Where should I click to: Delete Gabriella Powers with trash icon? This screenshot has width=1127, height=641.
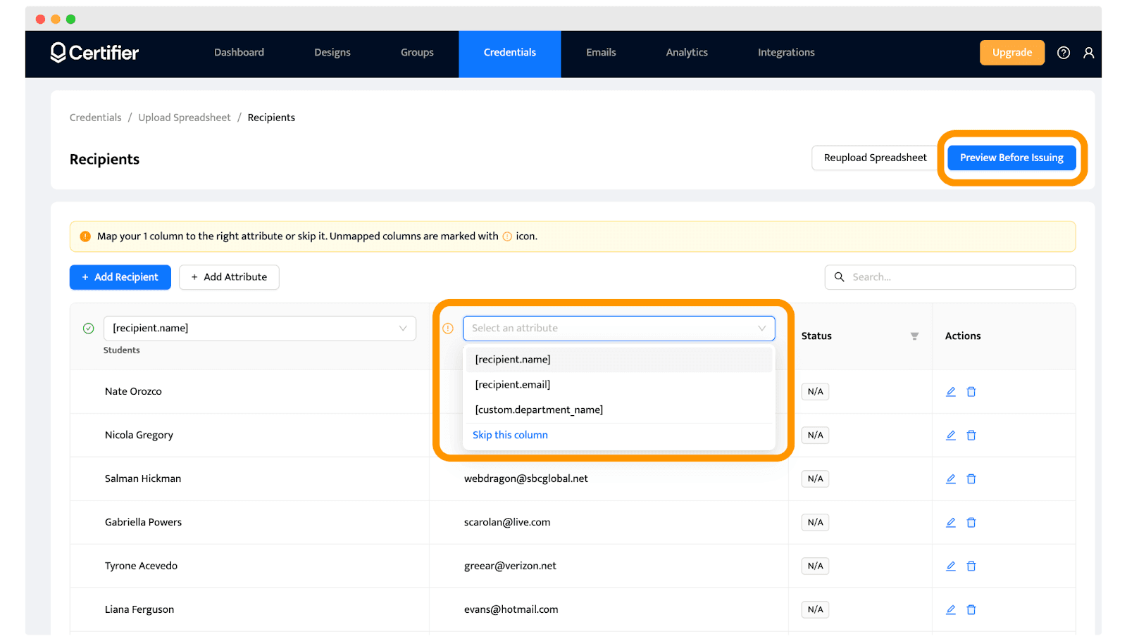coord(971,523)
